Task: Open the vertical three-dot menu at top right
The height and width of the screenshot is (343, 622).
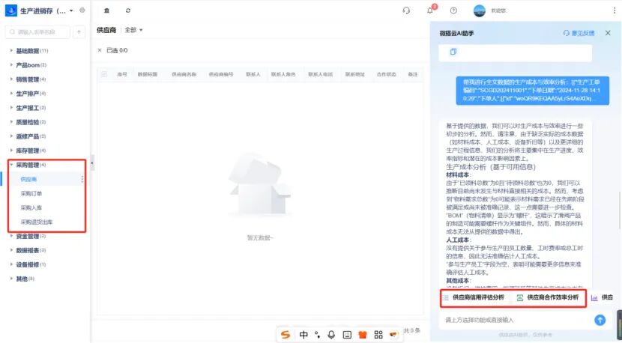Action: pyautogui.click(x=615, y=10)
